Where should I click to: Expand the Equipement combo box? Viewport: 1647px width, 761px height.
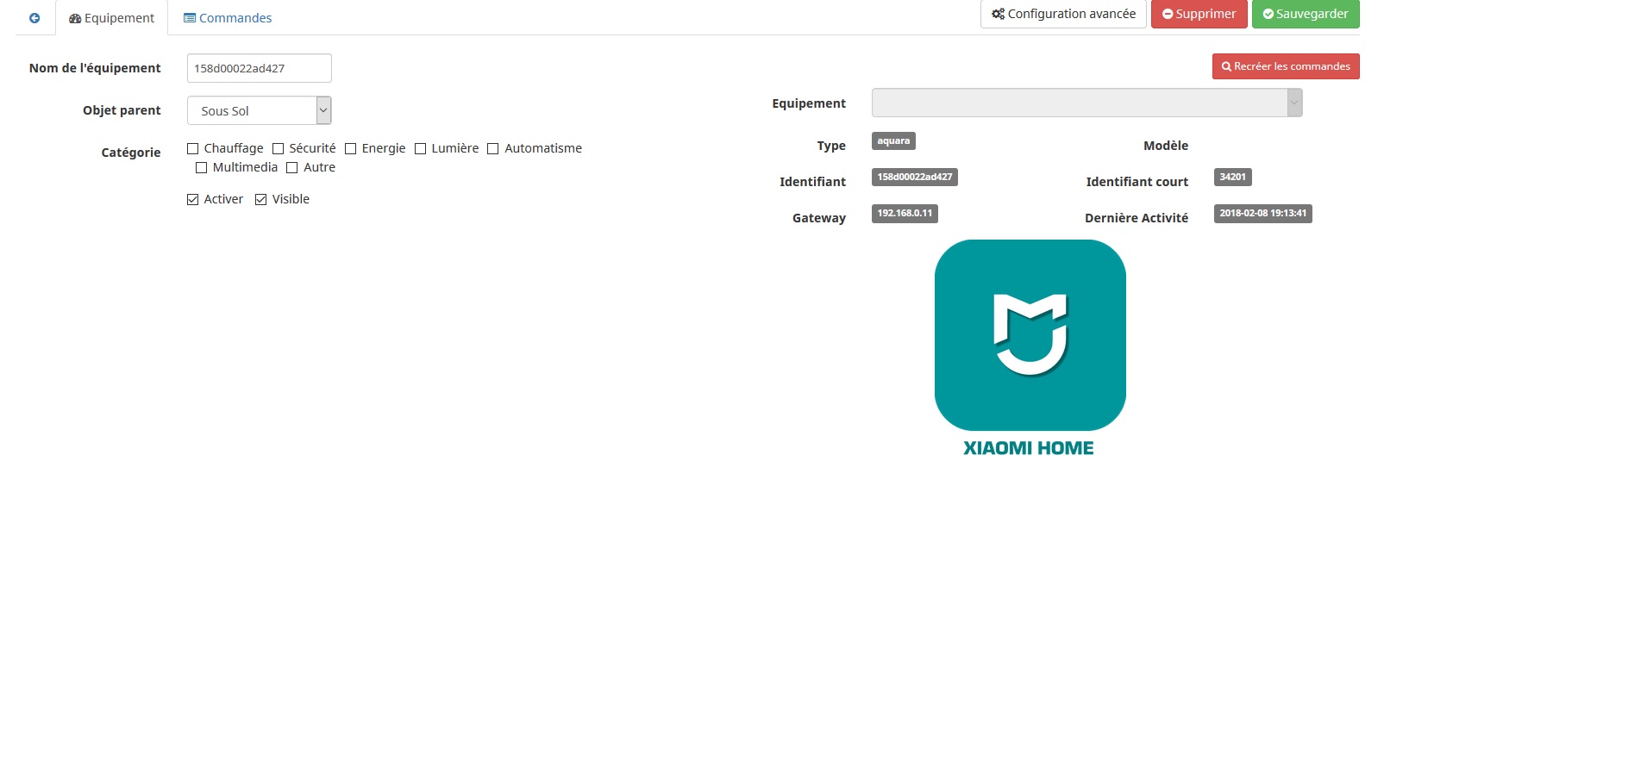pos(1087,103)
